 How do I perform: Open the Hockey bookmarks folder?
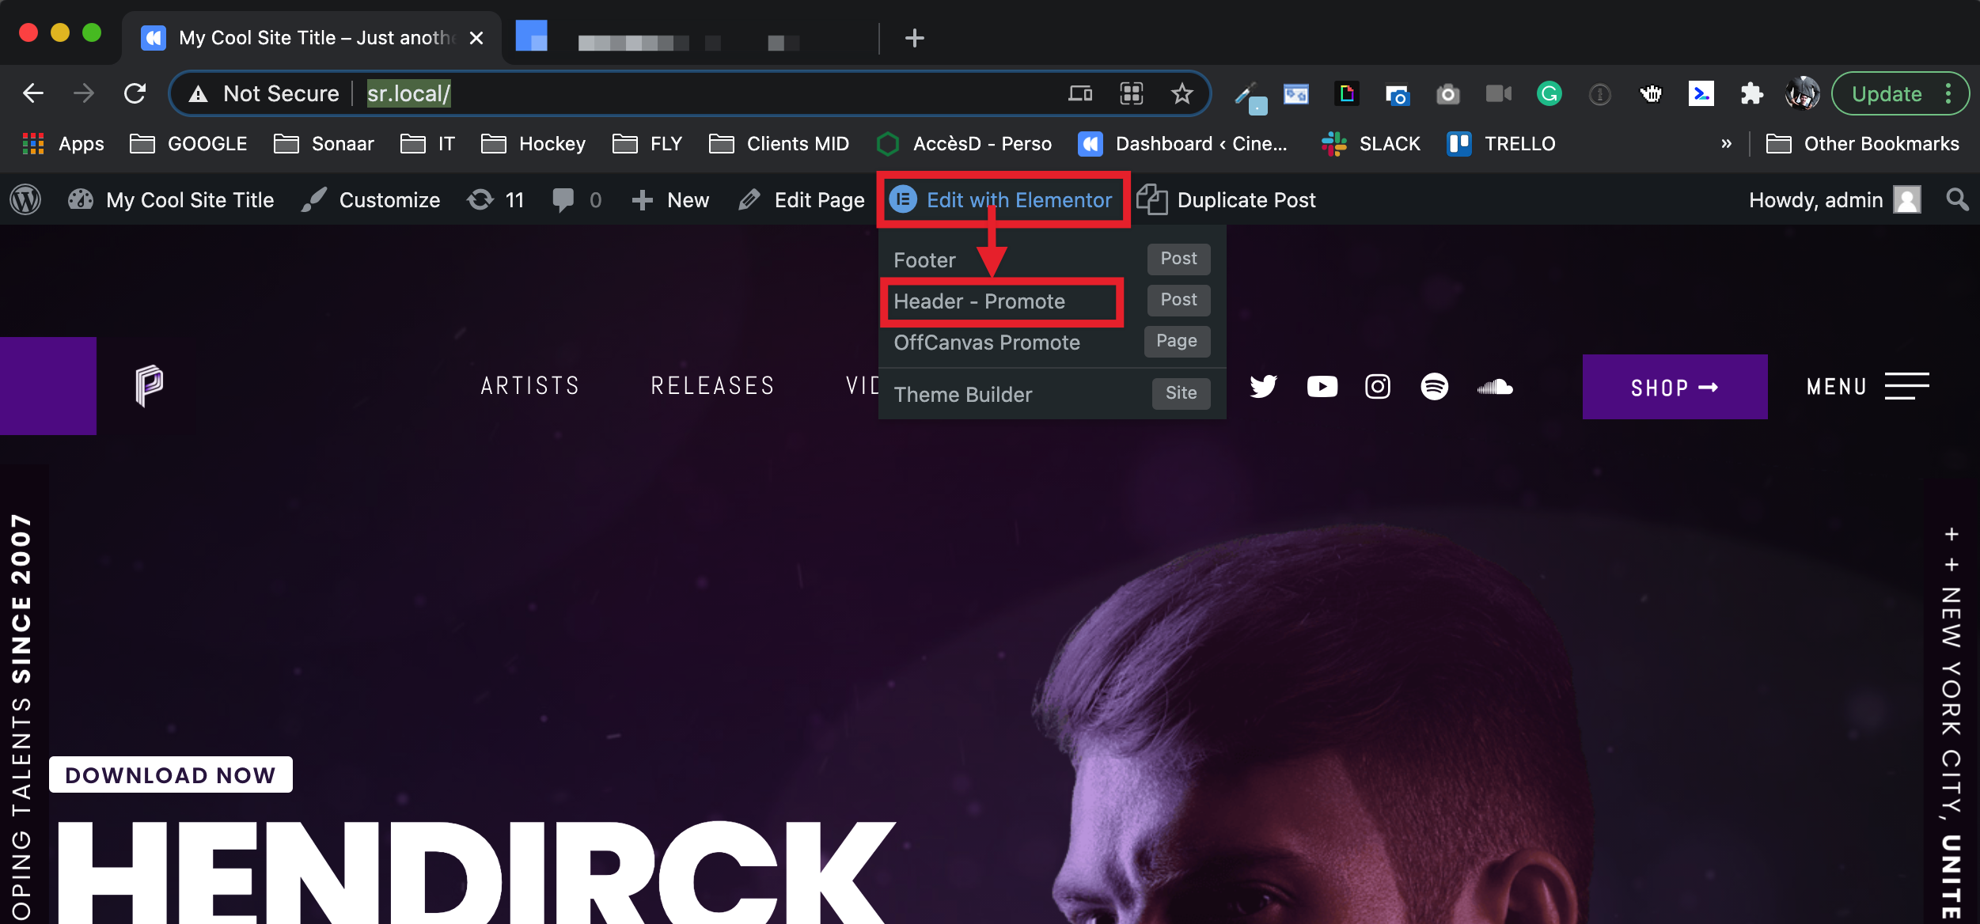pyautogui.click(x=533, y=144)
